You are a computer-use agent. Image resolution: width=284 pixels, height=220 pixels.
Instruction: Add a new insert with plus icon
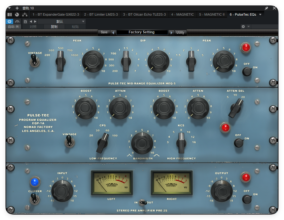point(17,8)
